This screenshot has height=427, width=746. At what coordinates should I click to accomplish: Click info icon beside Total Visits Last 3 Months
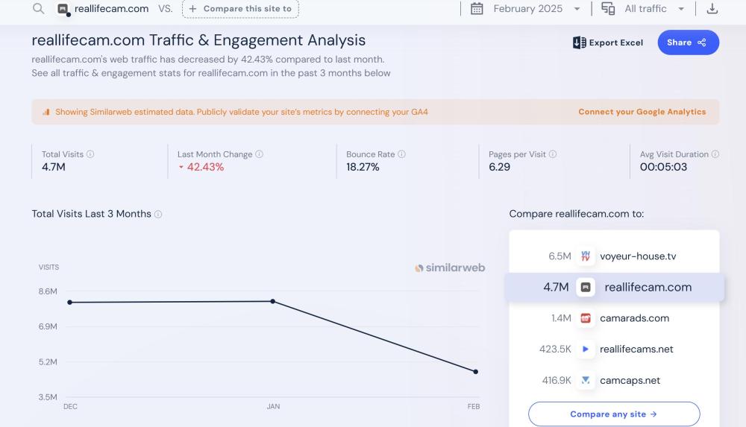point(158,215)
